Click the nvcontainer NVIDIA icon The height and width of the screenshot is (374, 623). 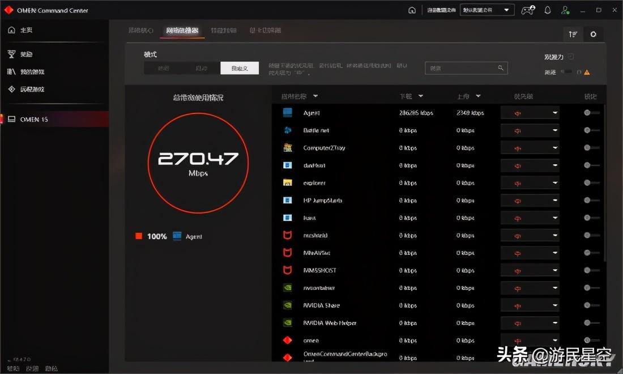(288, 288)
